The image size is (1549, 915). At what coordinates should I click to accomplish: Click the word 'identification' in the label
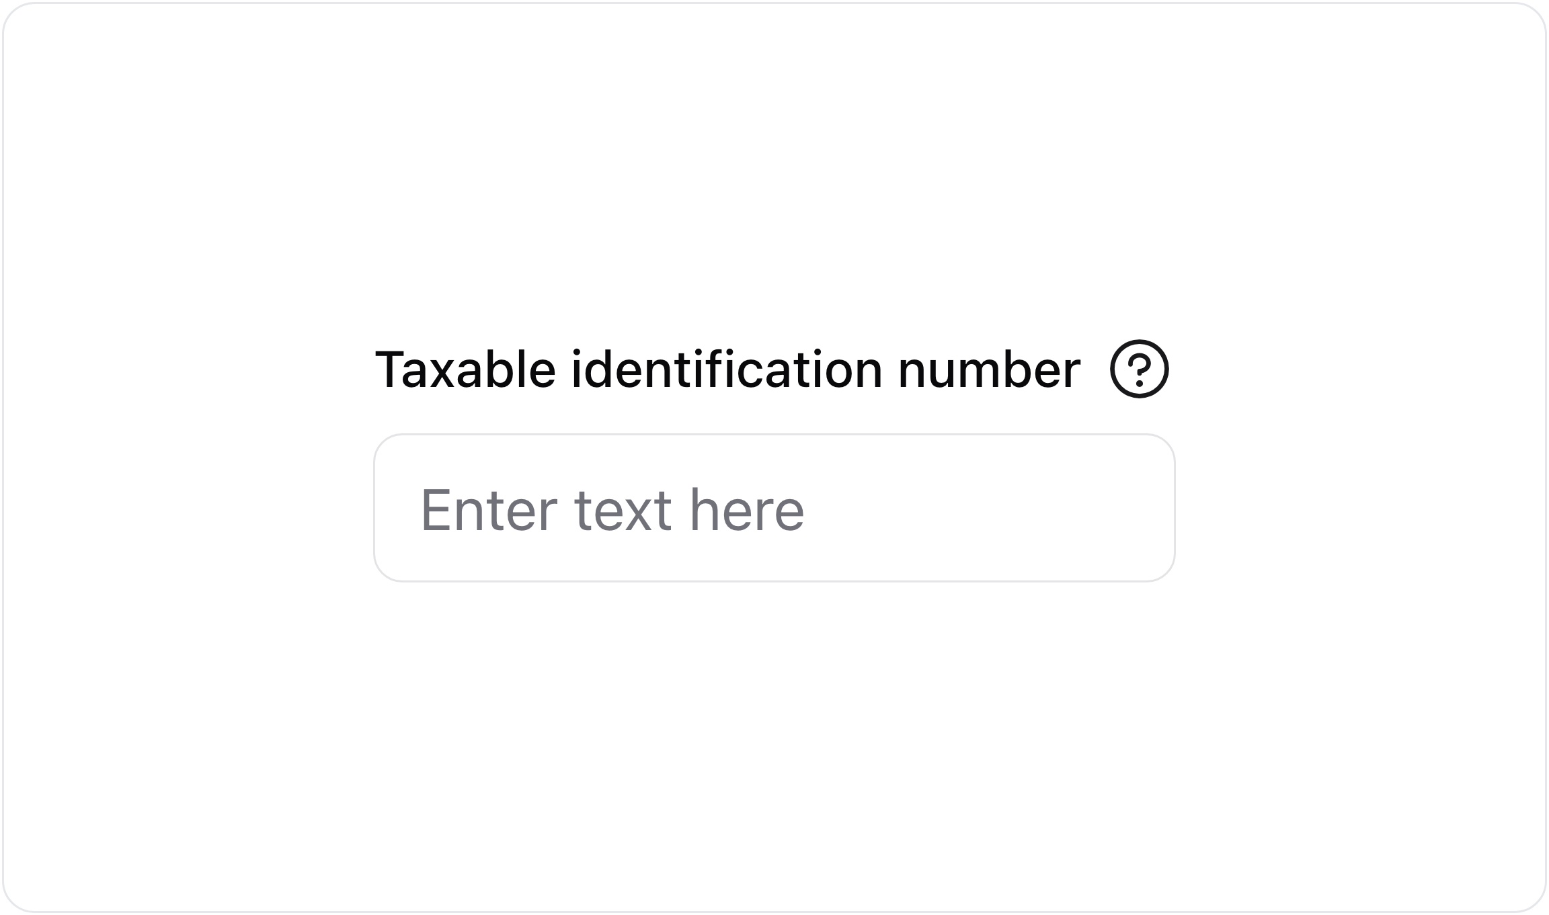tap(726, 369)
